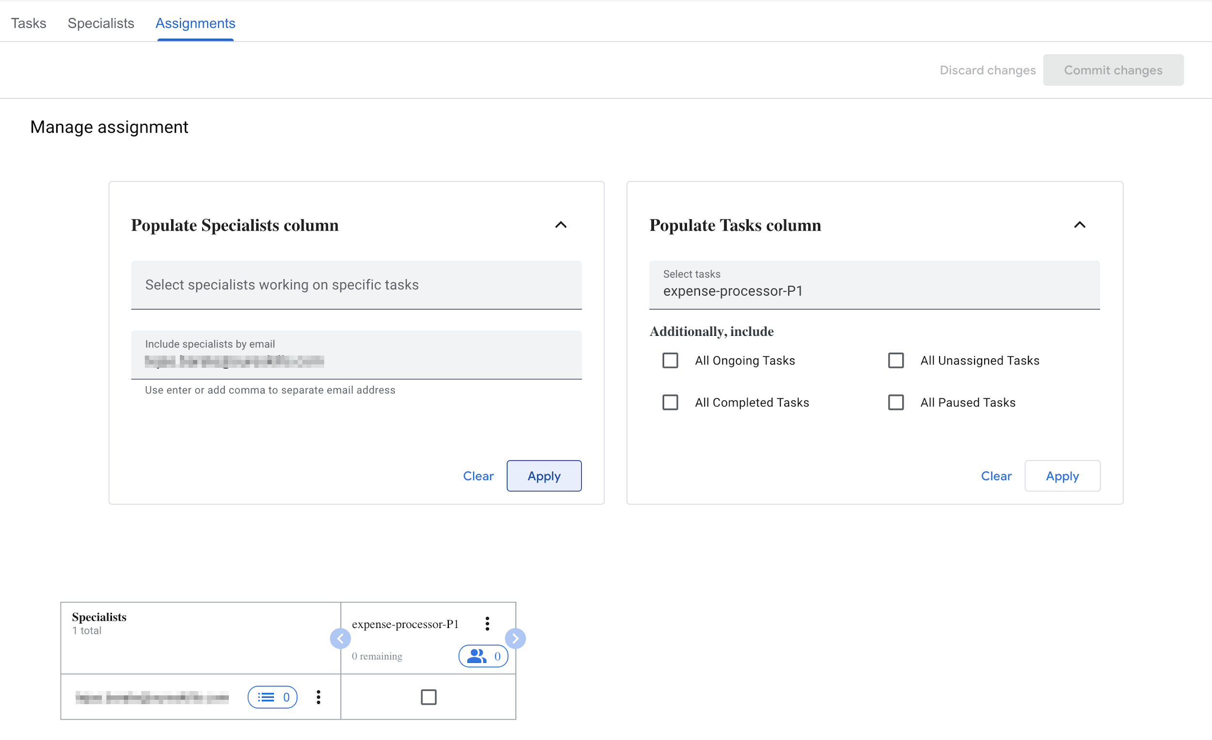Click the checkbox in specialist-task intersection cell
Viewport: 1212px width, 740px height.
pyautogui.click(x=428, y=697)
